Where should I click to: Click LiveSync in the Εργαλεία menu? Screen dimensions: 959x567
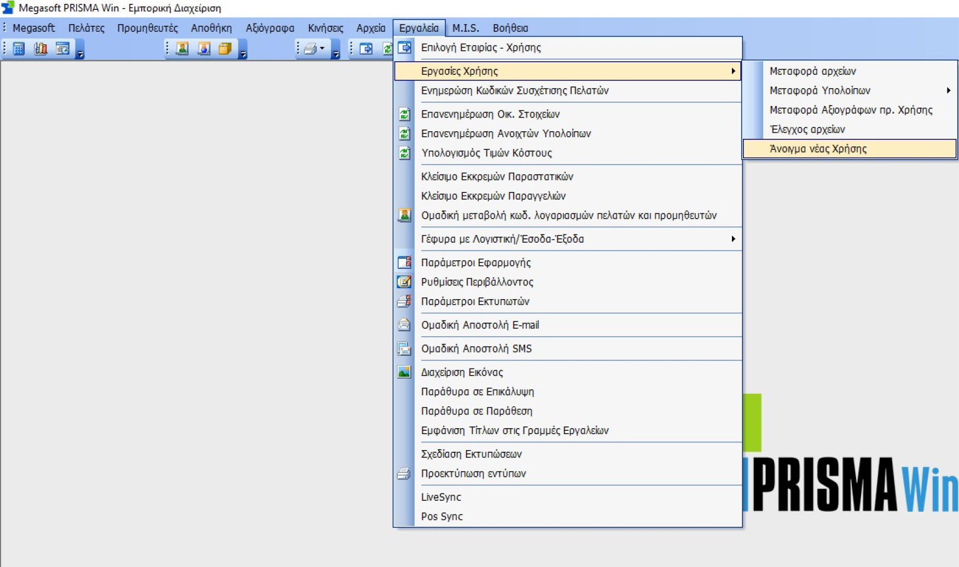coord(441,497)
